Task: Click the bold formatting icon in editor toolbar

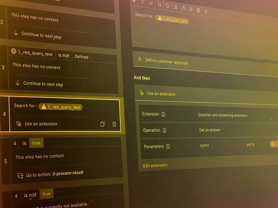Action: point(134,2)
